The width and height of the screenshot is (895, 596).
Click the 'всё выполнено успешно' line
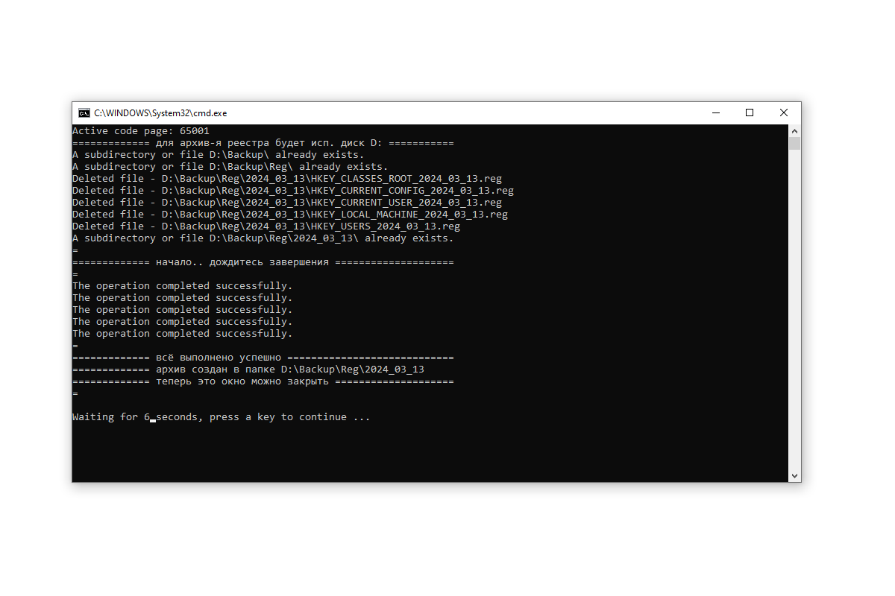[x=263, y=358]
